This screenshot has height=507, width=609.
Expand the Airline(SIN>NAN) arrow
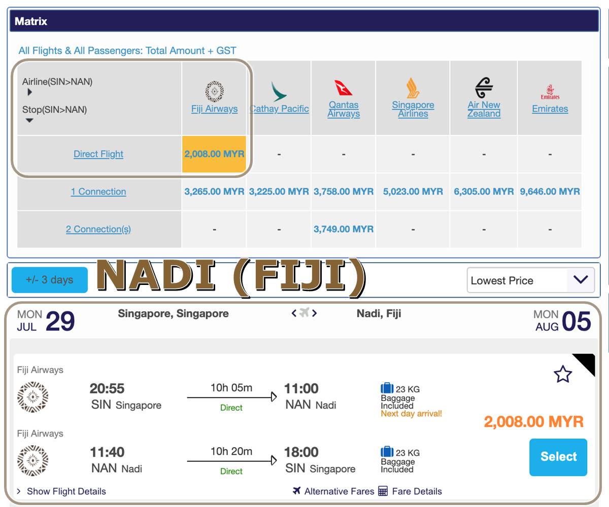(29, 92)
